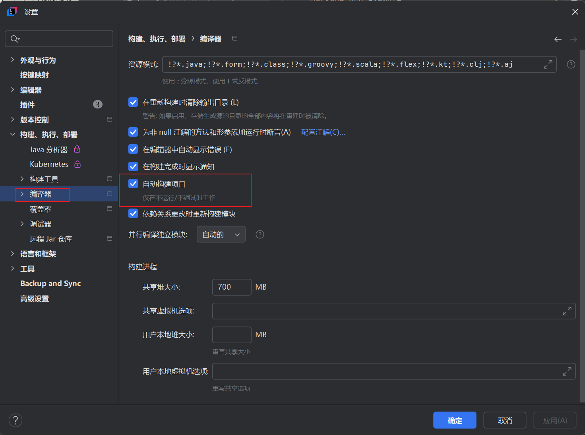The height and width of the screenshot is (435, 585).
Task: Select 按键映射 in settings tree
Action: coord(35,75)
